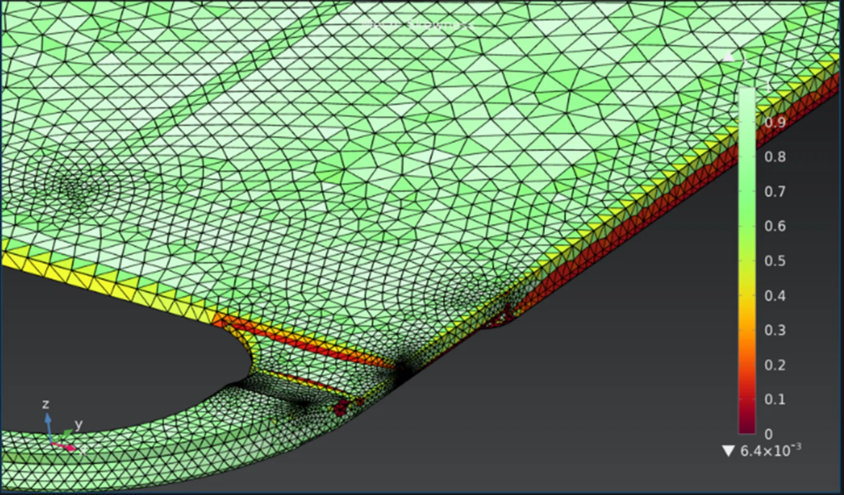844x495 pixels.
Task: Click the maximum value triangle marker above legend
Action: pyautogui.click(x=729, y=57)
